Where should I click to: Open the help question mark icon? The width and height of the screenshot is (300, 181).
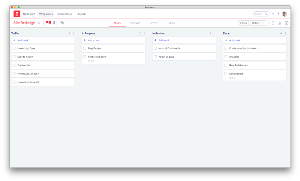pyautogui.click(x=278, y=14)
